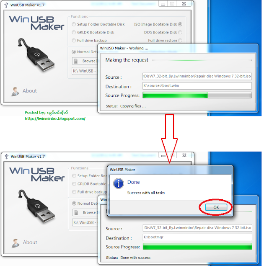Viewport: 264px width, 268px height.
Task: Click OK in the Done dialog
Action: pyautogui.click(x=216, y=207)
